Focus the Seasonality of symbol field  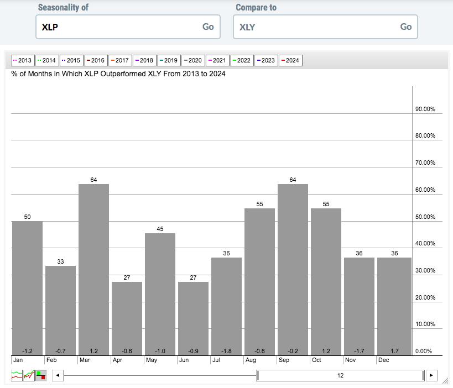116,27
